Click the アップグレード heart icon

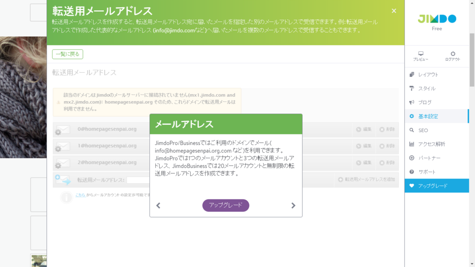coord(412,186)
